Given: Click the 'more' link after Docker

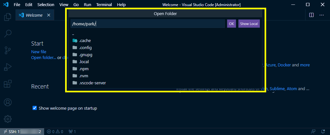Looking at the screenshot, I should (305, 65).
